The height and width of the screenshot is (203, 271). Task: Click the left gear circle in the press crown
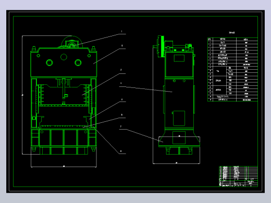tap(50, 62)
